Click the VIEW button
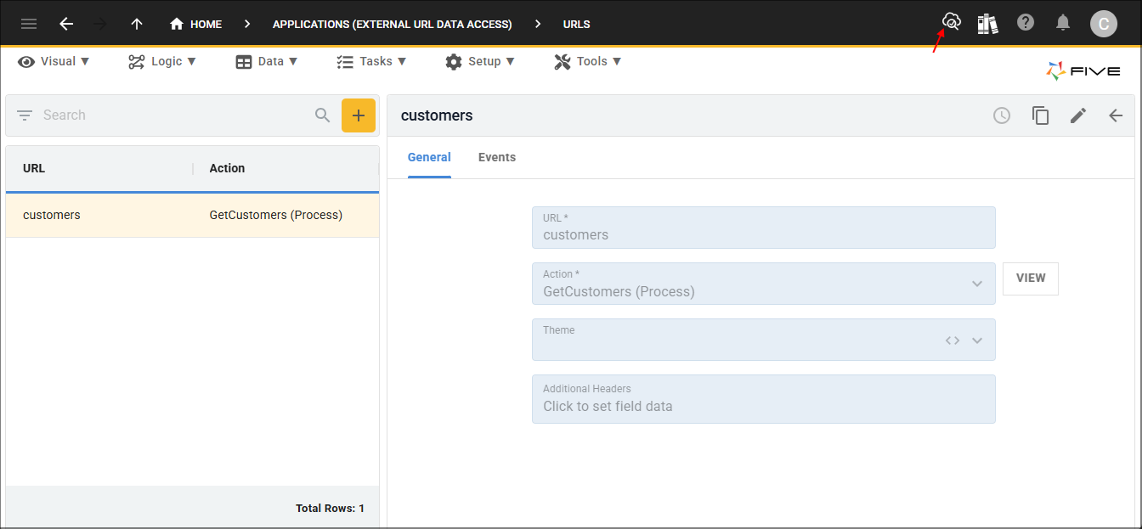 1031,279
